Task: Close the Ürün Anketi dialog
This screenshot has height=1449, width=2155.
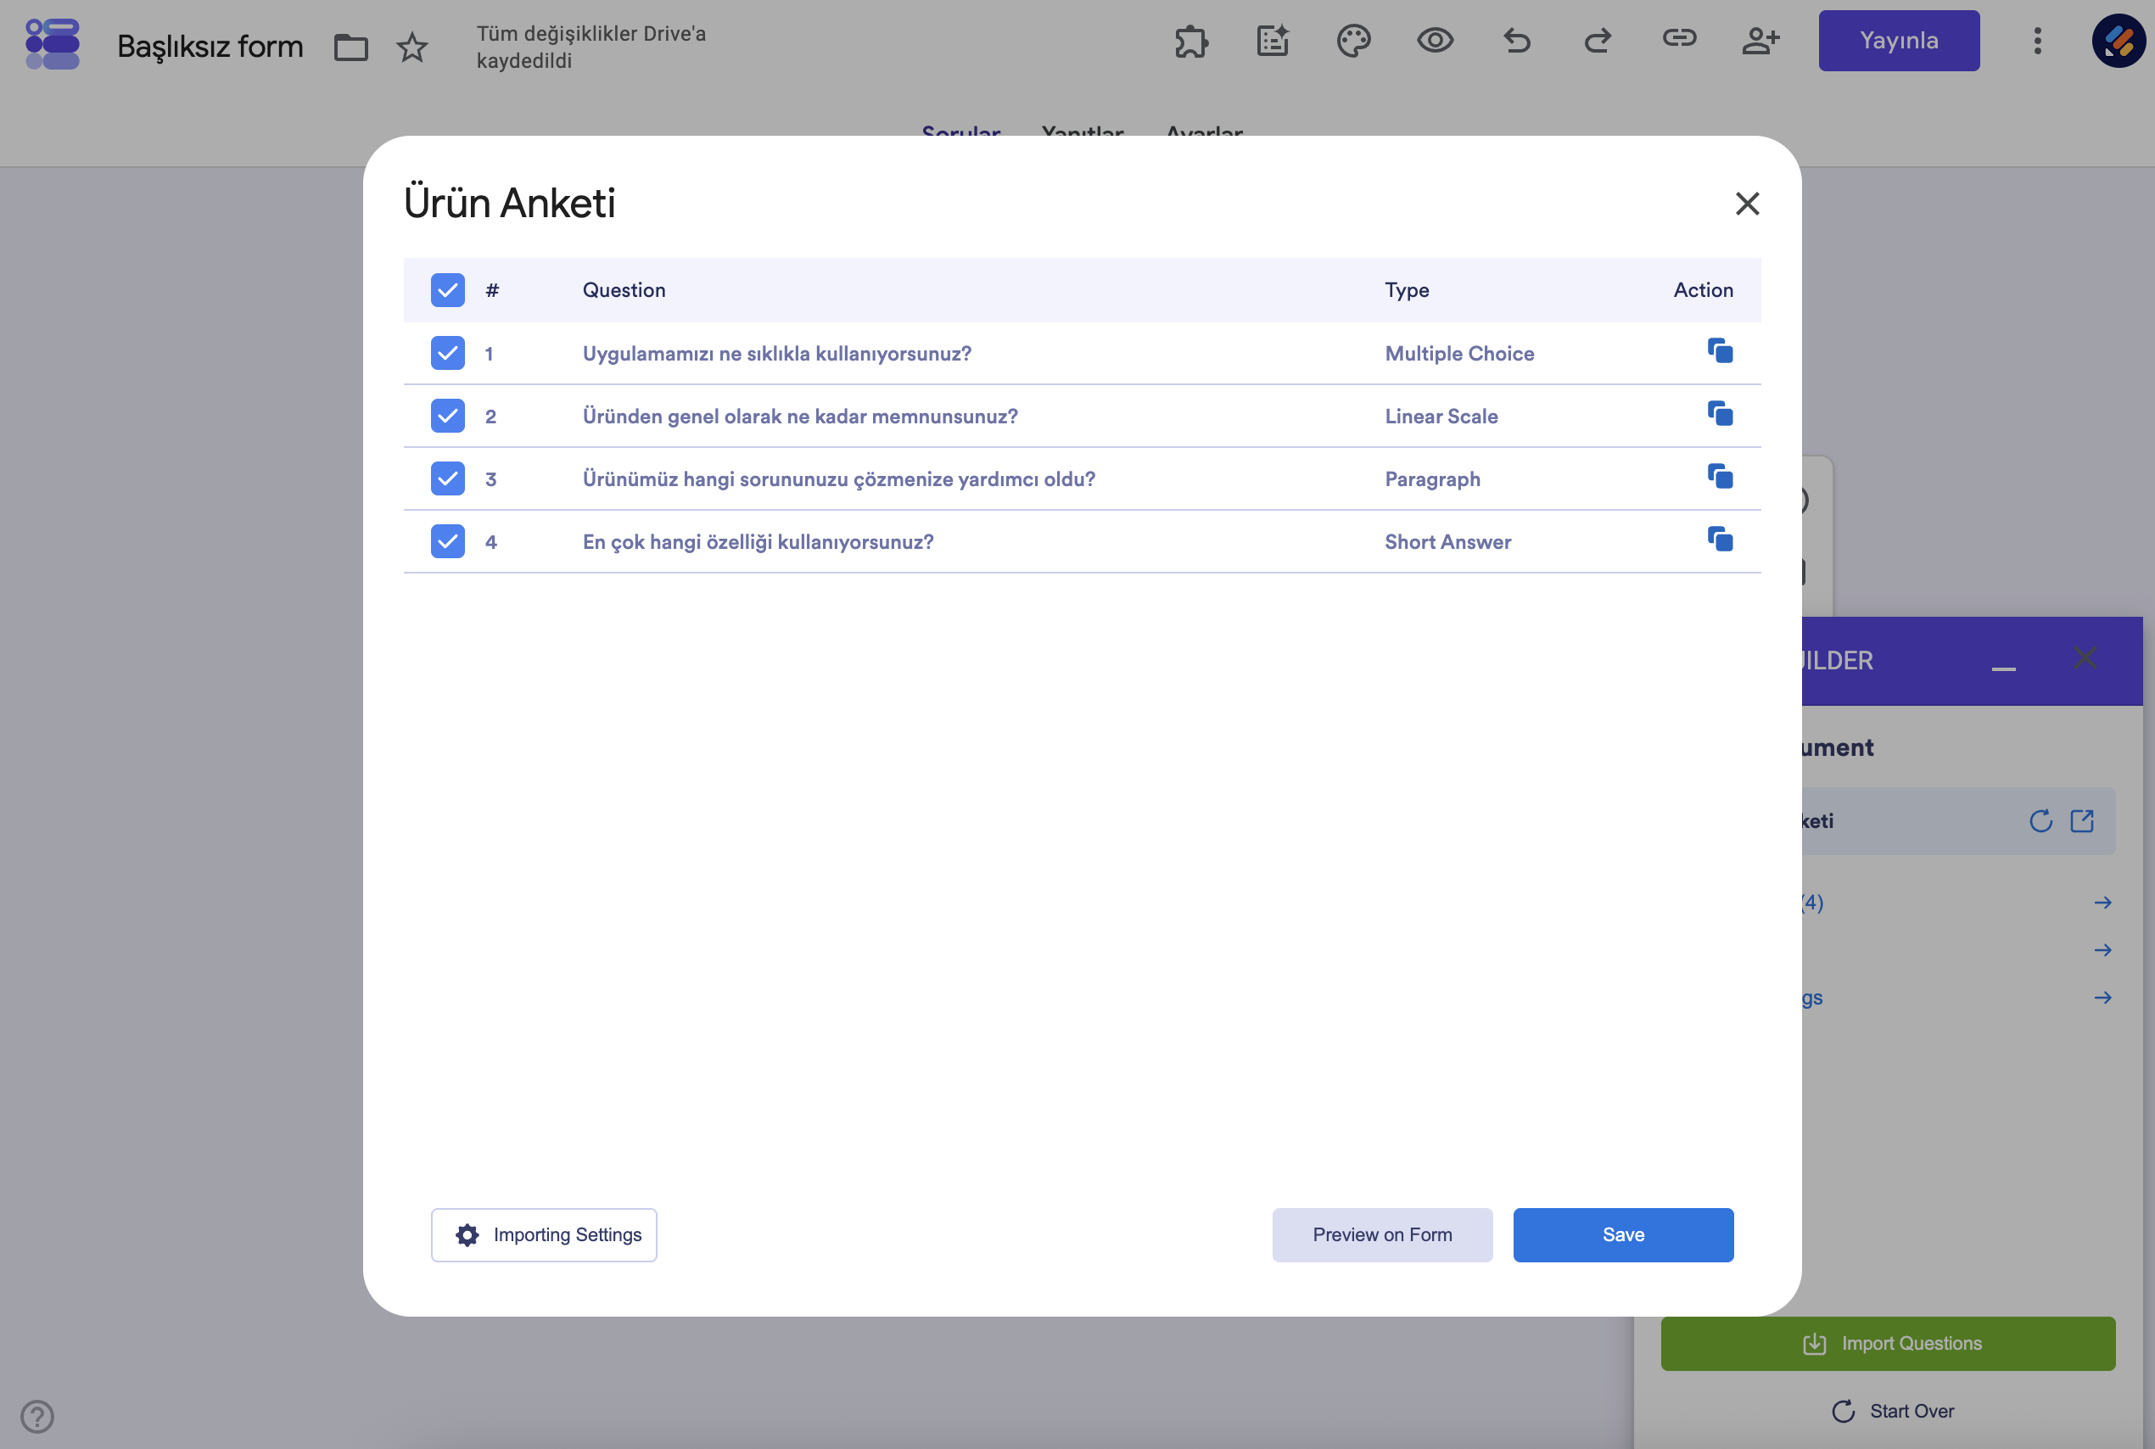Action: pyautogui.click(x=1747, y=204)
